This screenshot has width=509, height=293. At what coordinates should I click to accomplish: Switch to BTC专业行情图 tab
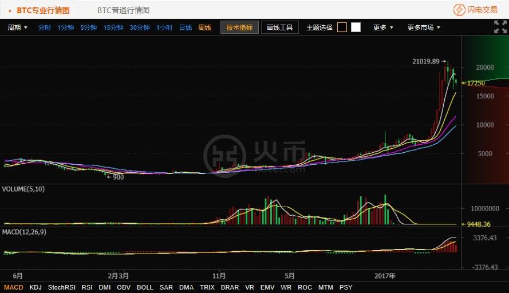(x=40, y=10)
